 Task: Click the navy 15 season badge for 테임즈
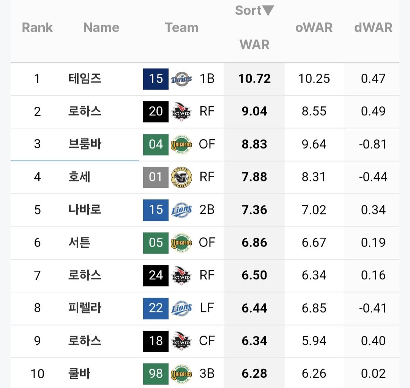156,79
